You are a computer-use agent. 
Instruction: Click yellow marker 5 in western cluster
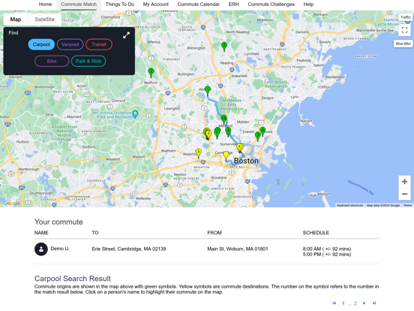(208, 134)
